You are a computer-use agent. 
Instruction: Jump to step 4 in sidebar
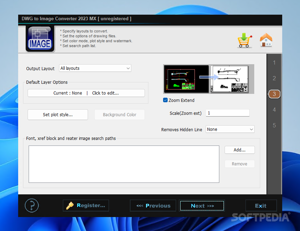[274, 110]
